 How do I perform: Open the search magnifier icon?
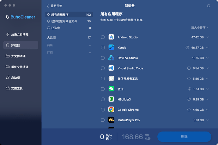[x=209, y=6]
